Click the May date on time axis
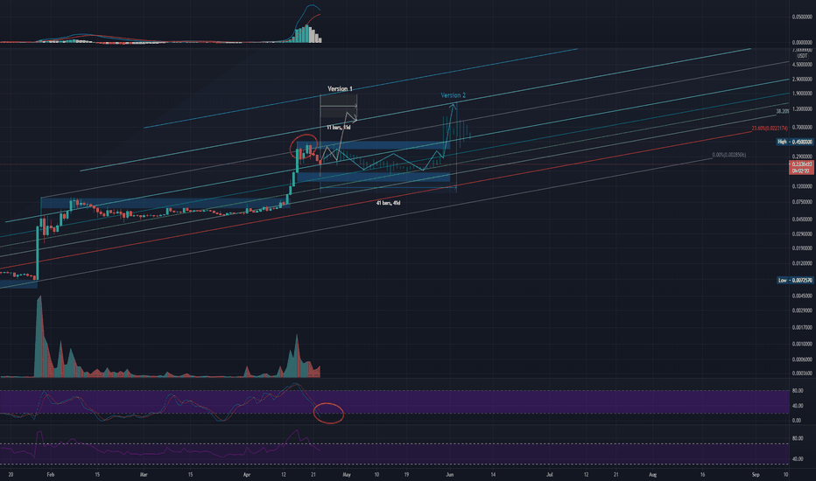Image resolution: width=816 pixels, height=481 pixels. point(347,474)
